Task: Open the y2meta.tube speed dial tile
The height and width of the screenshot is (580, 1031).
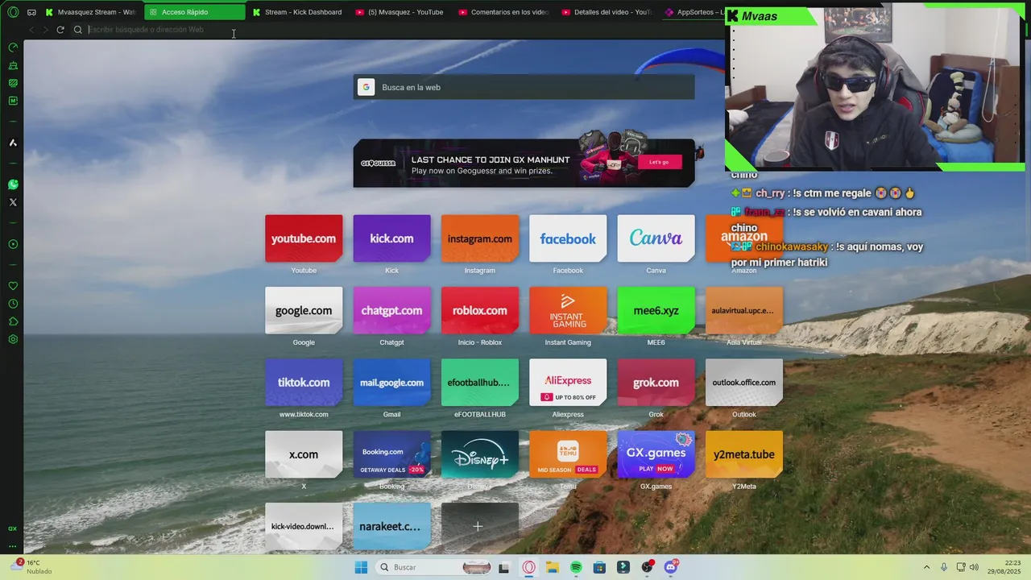Action: pos(744,454)
